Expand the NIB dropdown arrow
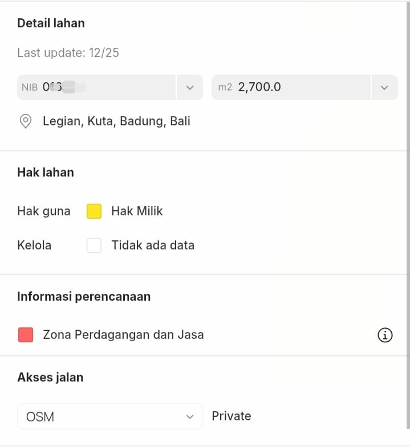The width and height of the screenshot is (410, 447). click(x=190, y=88)
